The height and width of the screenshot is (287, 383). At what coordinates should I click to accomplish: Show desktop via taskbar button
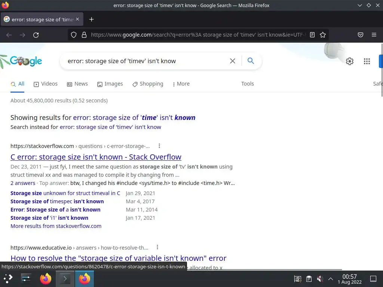click(373, 279)
